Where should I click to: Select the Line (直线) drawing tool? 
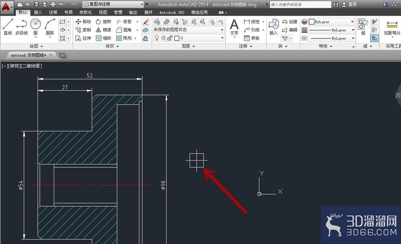coord(8,26)
